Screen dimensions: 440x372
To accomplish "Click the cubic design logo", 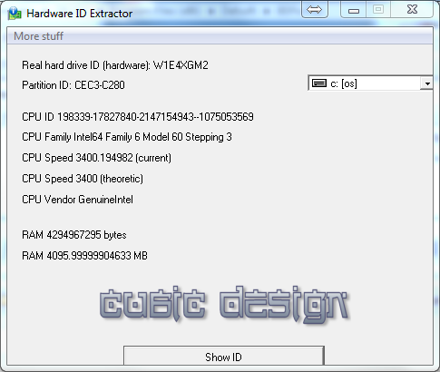I will point(223,305).
